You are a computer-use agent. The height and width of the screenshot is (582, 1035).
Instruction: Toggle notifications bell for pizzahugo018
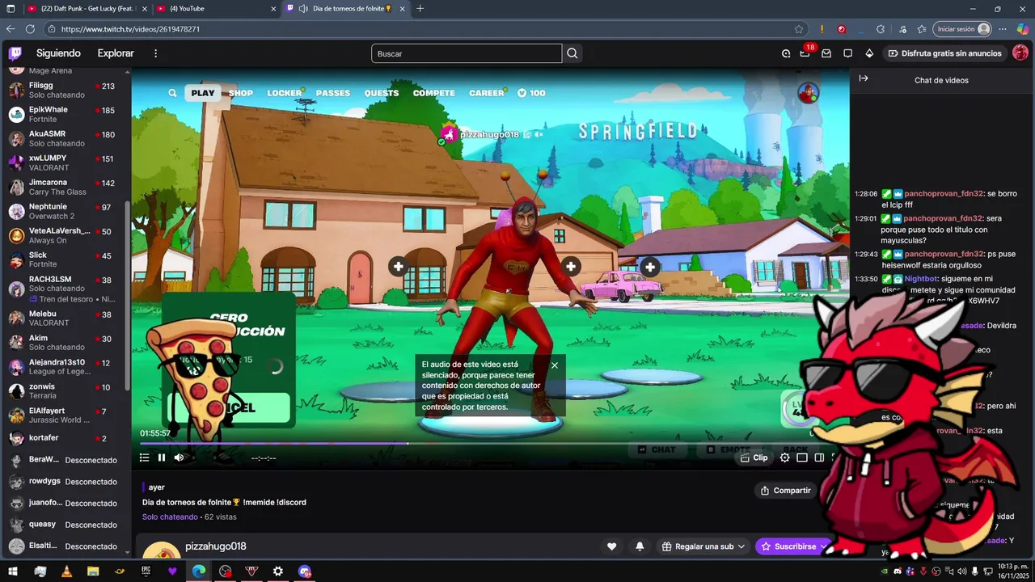pyautogui.click(x=640, y=546)
